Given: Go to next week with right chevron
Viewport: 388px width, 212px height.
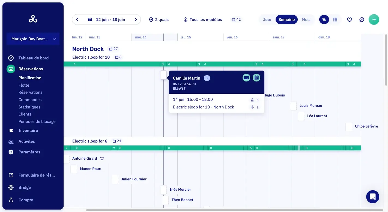Looking at the screenshot, I should tap(136, 20).
